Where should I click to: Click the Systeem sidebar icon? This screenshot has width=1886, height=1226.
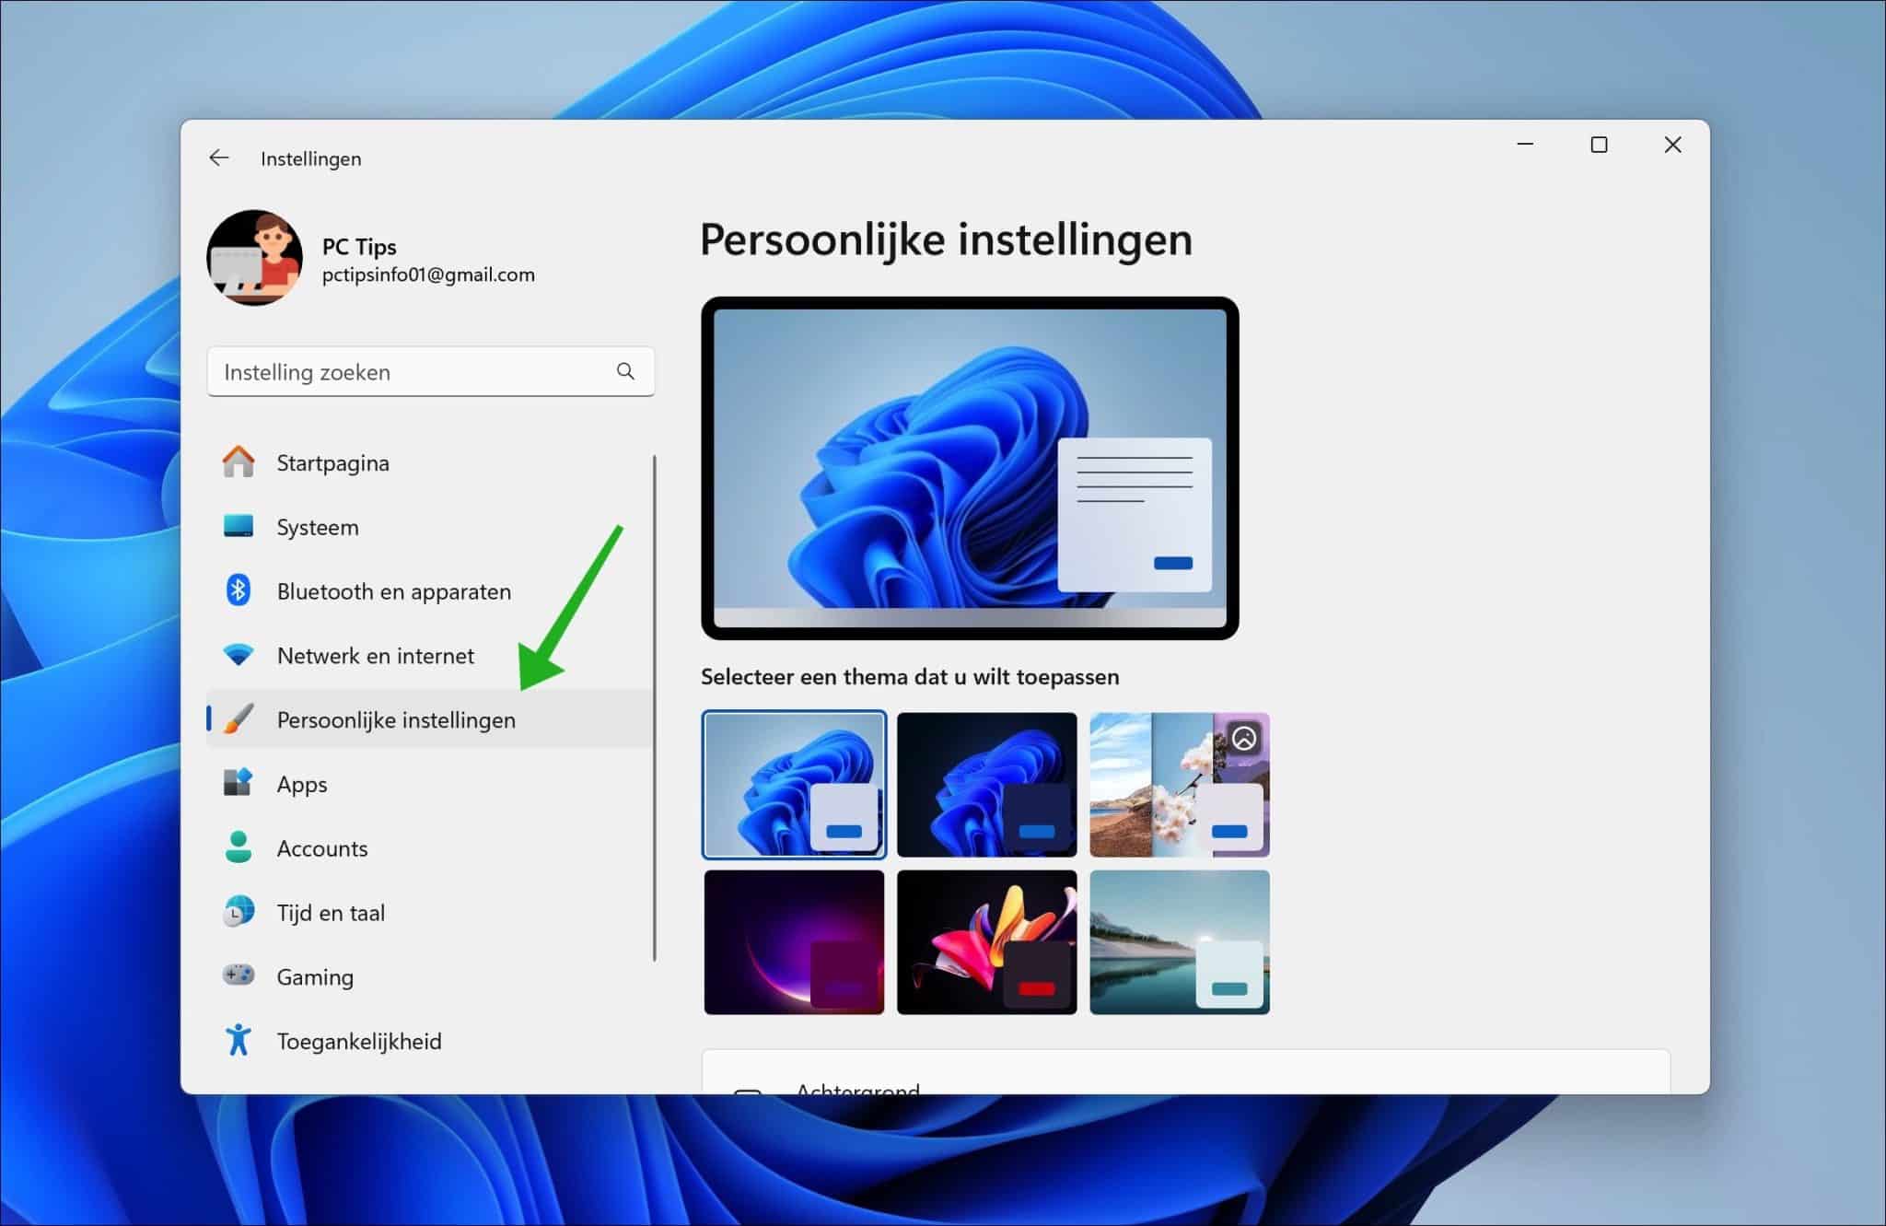pos(239,527)
